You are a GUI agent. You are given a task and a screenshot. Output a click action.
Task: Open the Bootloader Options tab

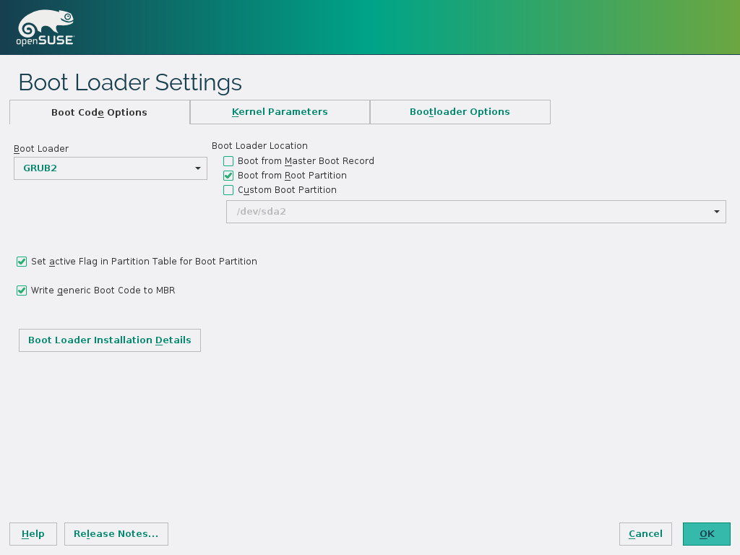click(460, 112)
